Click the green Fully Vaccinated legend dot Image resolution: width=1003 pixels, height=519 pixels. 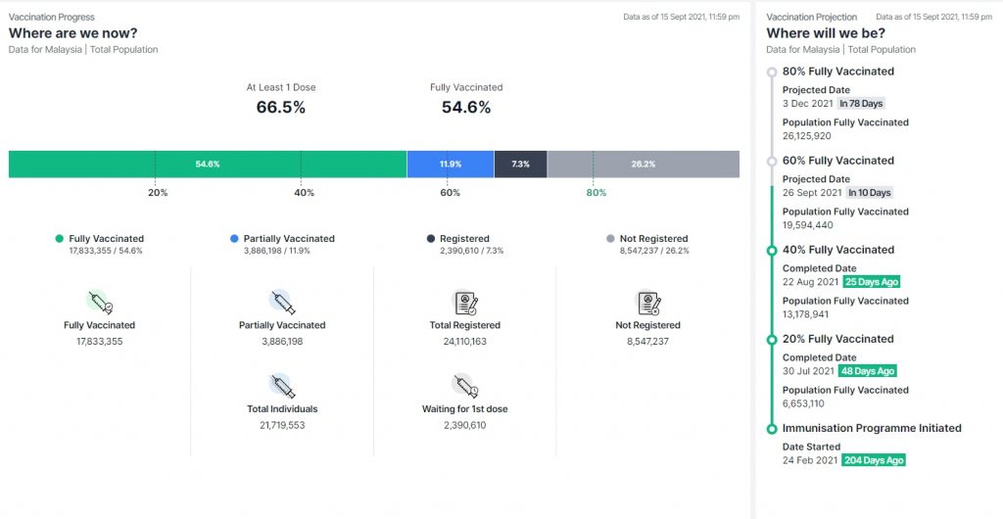click(x=60, y=238)
